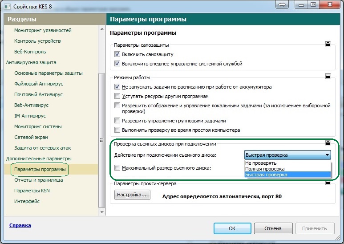Select Дополнительные параметры group
Image resolution: width=344 pixels, height=244 pixels.
pyautogui.click(x=39, y=159)
